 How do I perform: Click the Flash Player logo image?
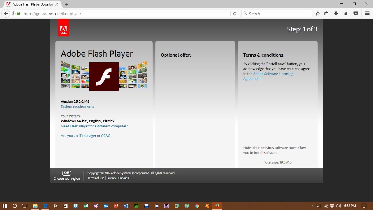tap(104, 77)
